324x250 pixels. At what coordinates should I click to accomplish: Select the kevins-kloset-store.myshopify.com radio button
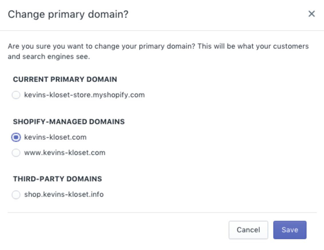click(16, 95)
